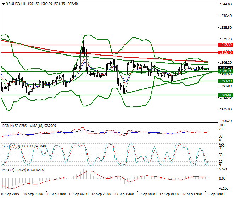
Task: Select the 1528.80 price axis value
Action: tap(225, 28)
